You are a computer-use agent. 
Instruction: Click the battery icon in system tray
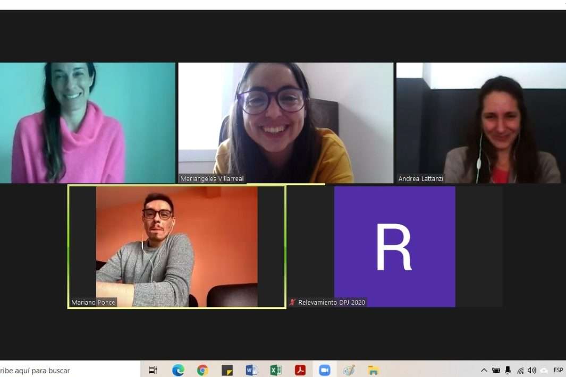tap(496, 370)
